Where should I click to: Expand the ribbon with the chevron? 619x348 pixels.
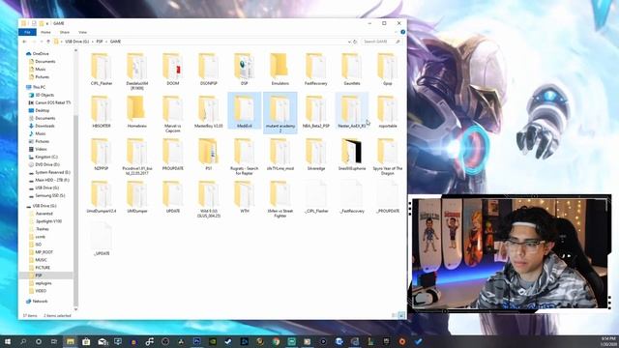point(397,32)
